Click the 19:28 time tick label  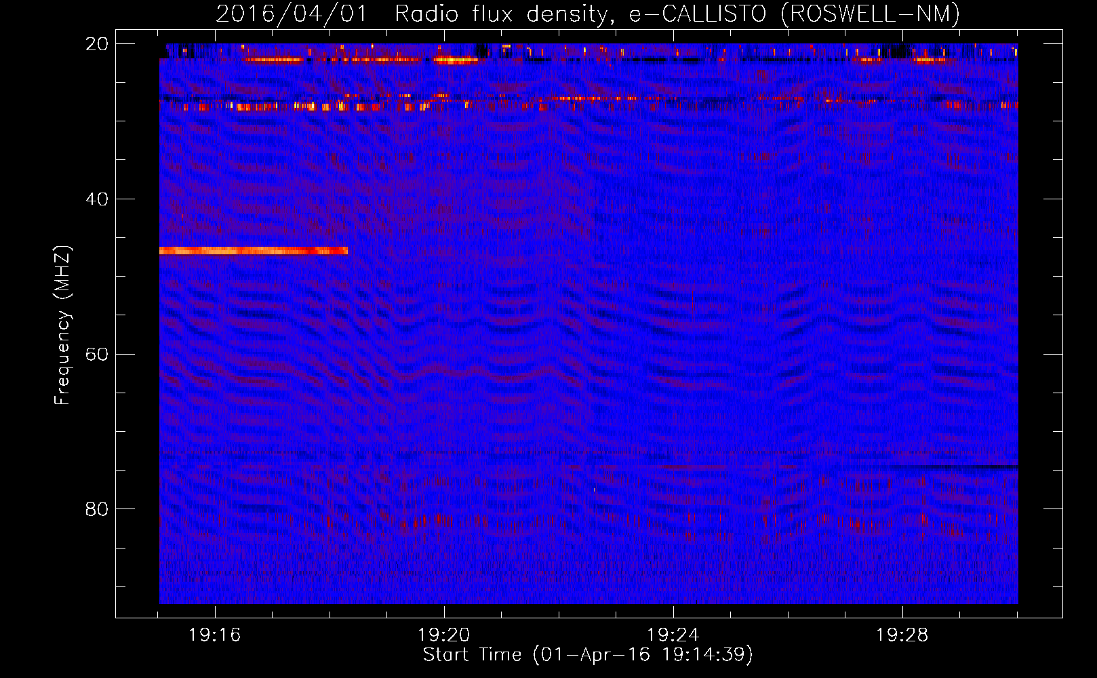click(902, 635)
